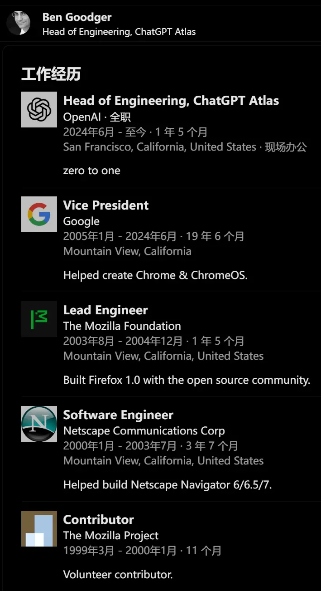This screenshot has height=591, width=321.
Task: Click The Mozilla Foundation company name
Action: coord(122,326)
